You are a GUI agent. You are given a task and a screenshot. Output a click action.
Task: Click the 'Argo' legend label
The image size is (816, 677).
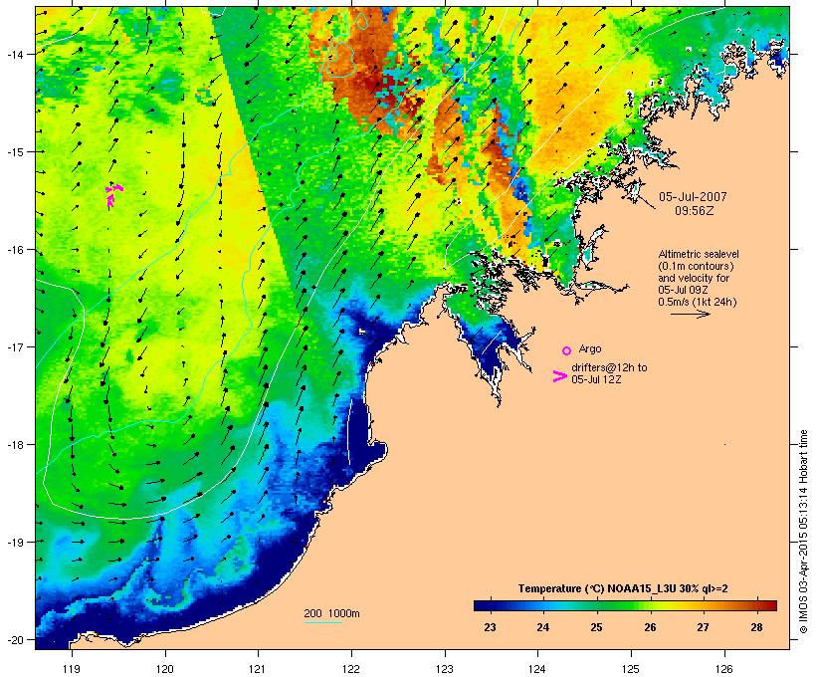coord(590,348)
